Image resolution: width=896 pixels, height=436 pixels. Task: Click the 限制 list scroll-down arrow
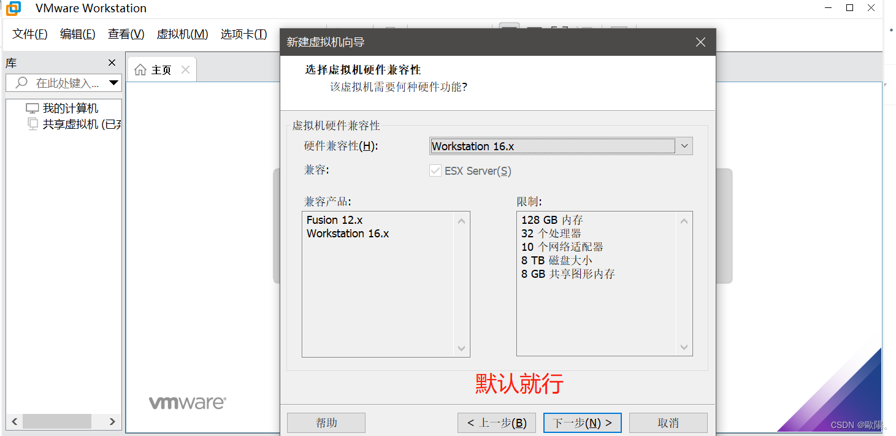684,348
